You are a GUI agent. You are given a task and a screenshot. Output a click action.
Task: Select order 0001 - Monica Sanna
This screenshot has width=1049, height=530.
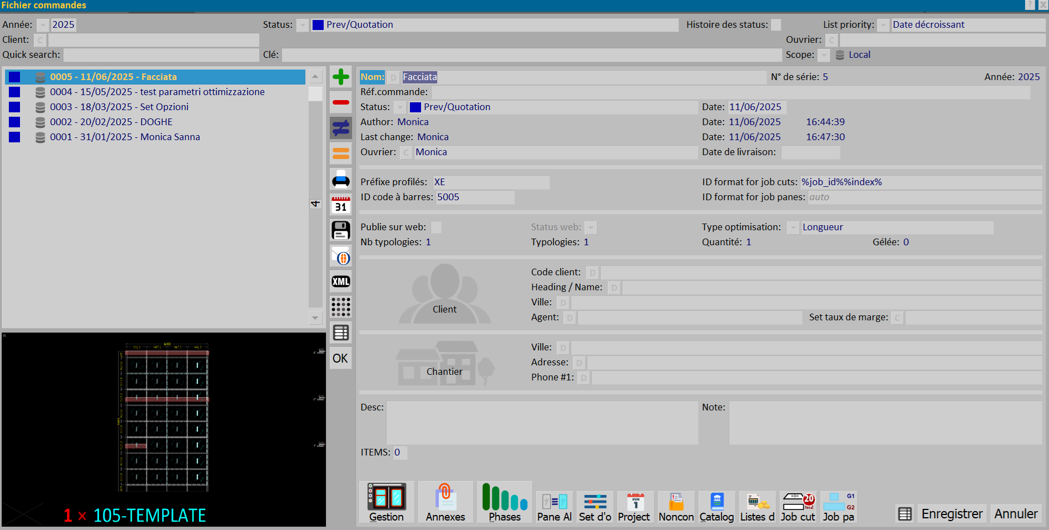pos(155,137)
